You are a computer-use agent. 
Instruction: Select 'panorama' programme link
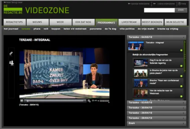coord(96,29)
